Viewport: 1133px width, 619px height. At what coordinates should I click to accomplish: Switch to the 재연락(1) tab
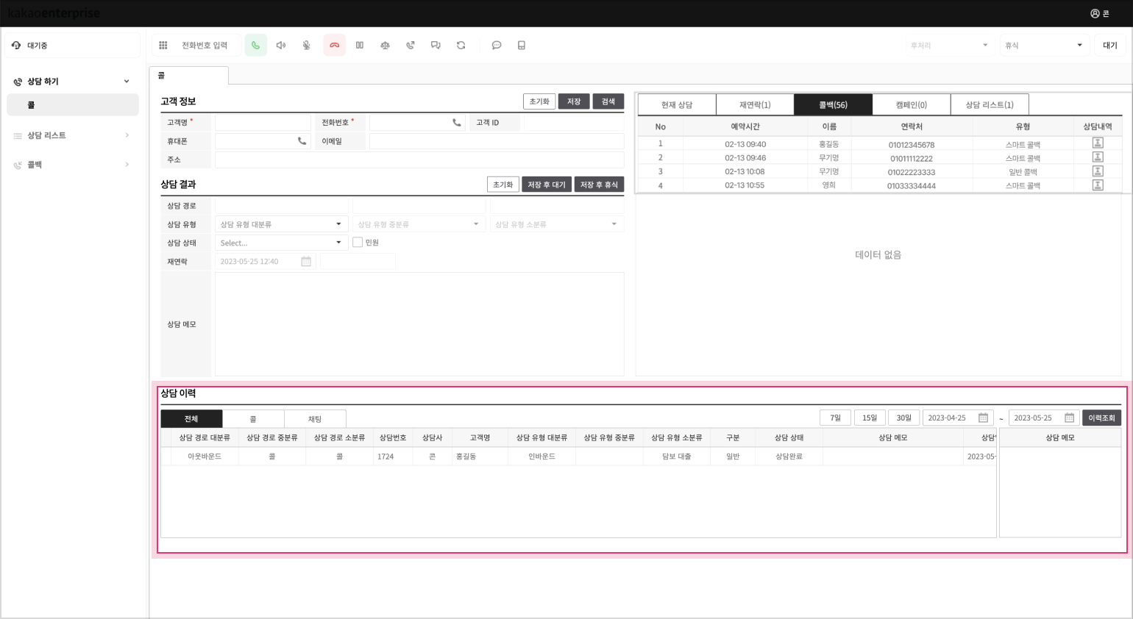click(x=755, y=105)
